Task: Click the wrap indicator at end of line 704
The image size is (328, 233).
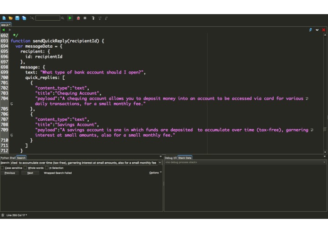Action: (307, 99)
